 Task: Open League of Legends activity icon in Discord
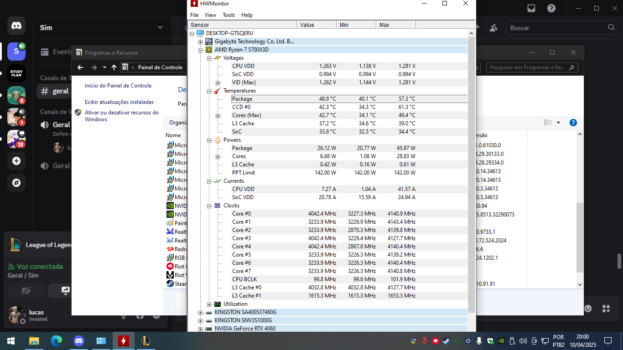coord(15,245)
